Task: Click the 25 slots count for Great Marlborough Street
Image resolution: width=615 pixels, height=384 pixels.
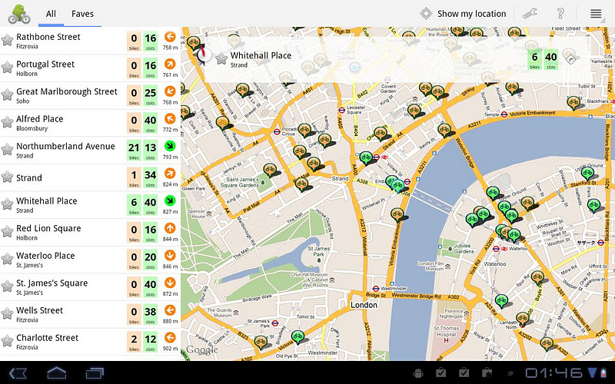Action: 150,95
